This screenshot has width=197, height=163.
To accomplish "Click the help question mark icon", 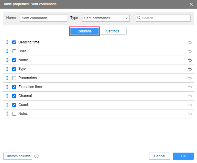I will pyautogui.click(x=37, y=156).
